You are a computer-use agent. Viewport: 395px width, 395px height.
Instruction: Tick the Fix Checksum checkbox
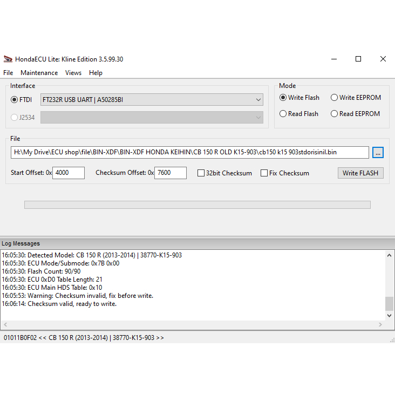(264, 173)
